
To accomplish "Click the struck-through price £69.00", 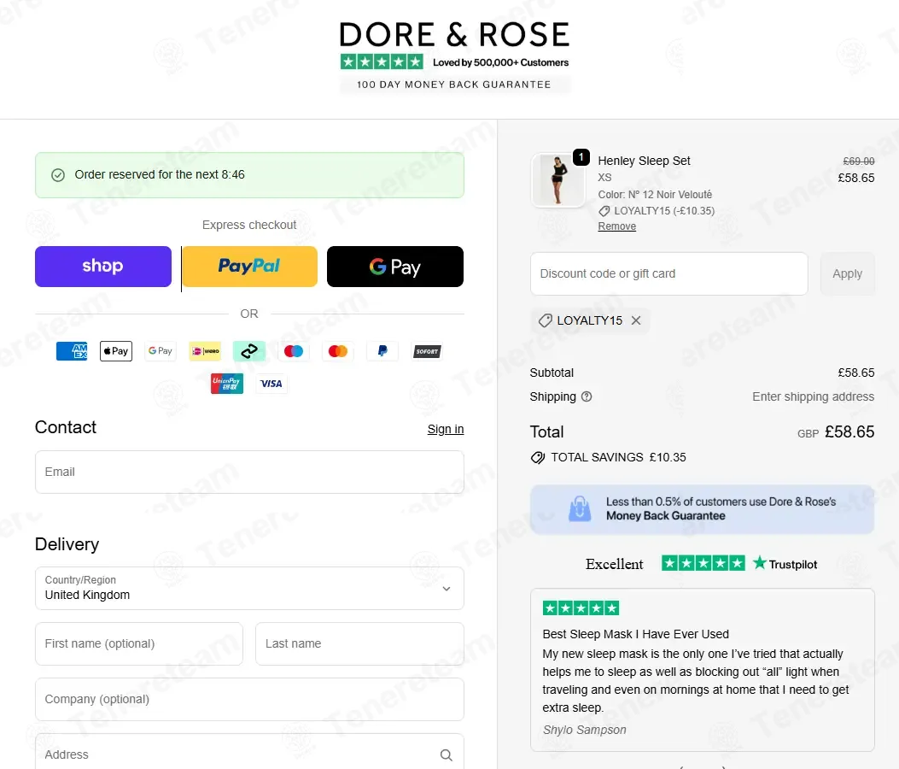I will click(x=859, y=161).
